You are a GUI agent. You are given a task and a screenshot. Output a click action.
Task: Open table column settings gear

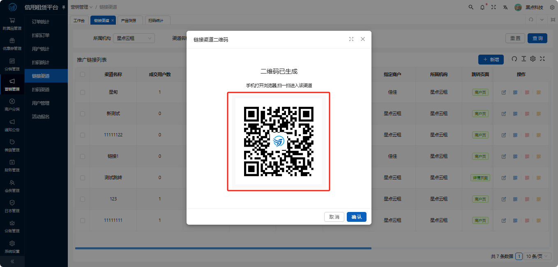coord(533,59)
